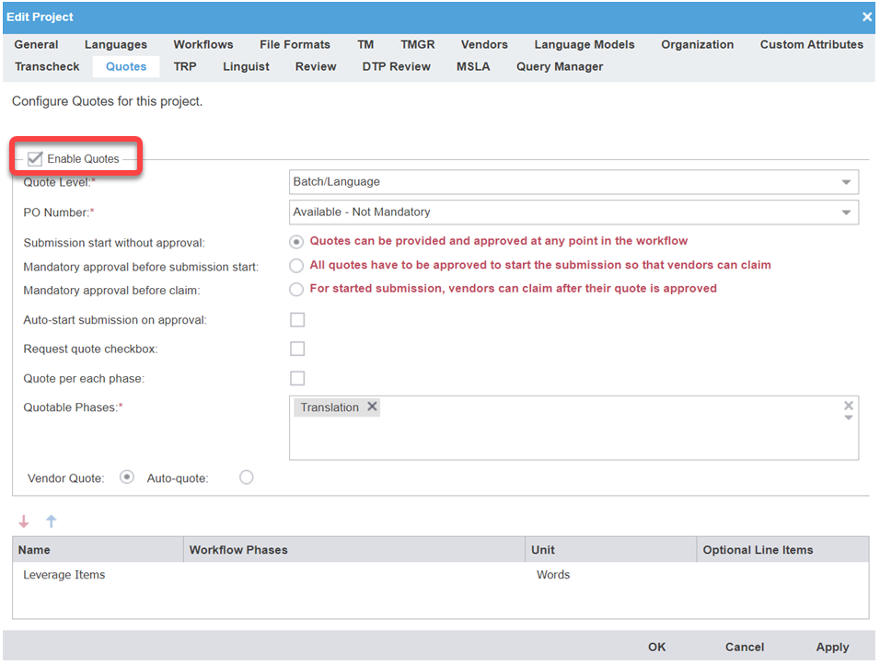This screenshot has width=880, height=665.
Task: Close the Edit Project dialog
Action: click(x=866, y=17)
